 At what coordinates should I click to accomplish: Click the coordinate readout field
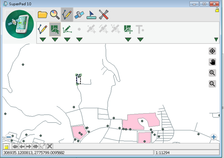(78, 152)
